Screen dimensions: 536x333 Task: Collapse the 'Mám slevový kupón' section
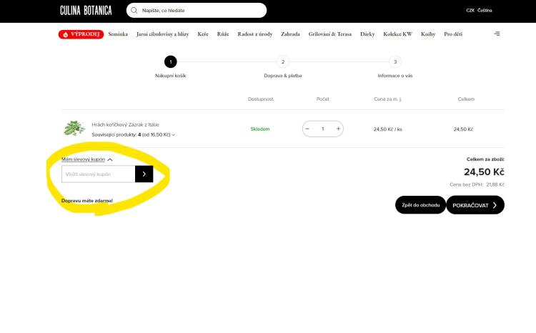86,159
